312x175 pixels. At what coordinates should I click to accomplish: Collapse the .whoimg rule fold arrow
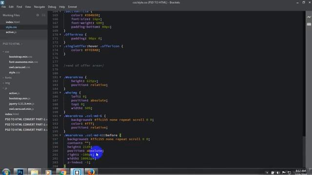coord(60,93)
